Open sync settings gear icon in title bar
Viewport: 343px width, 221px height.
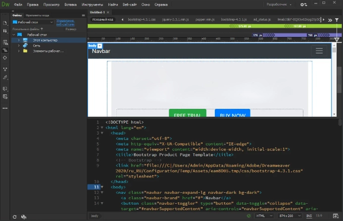coord(303,4)
